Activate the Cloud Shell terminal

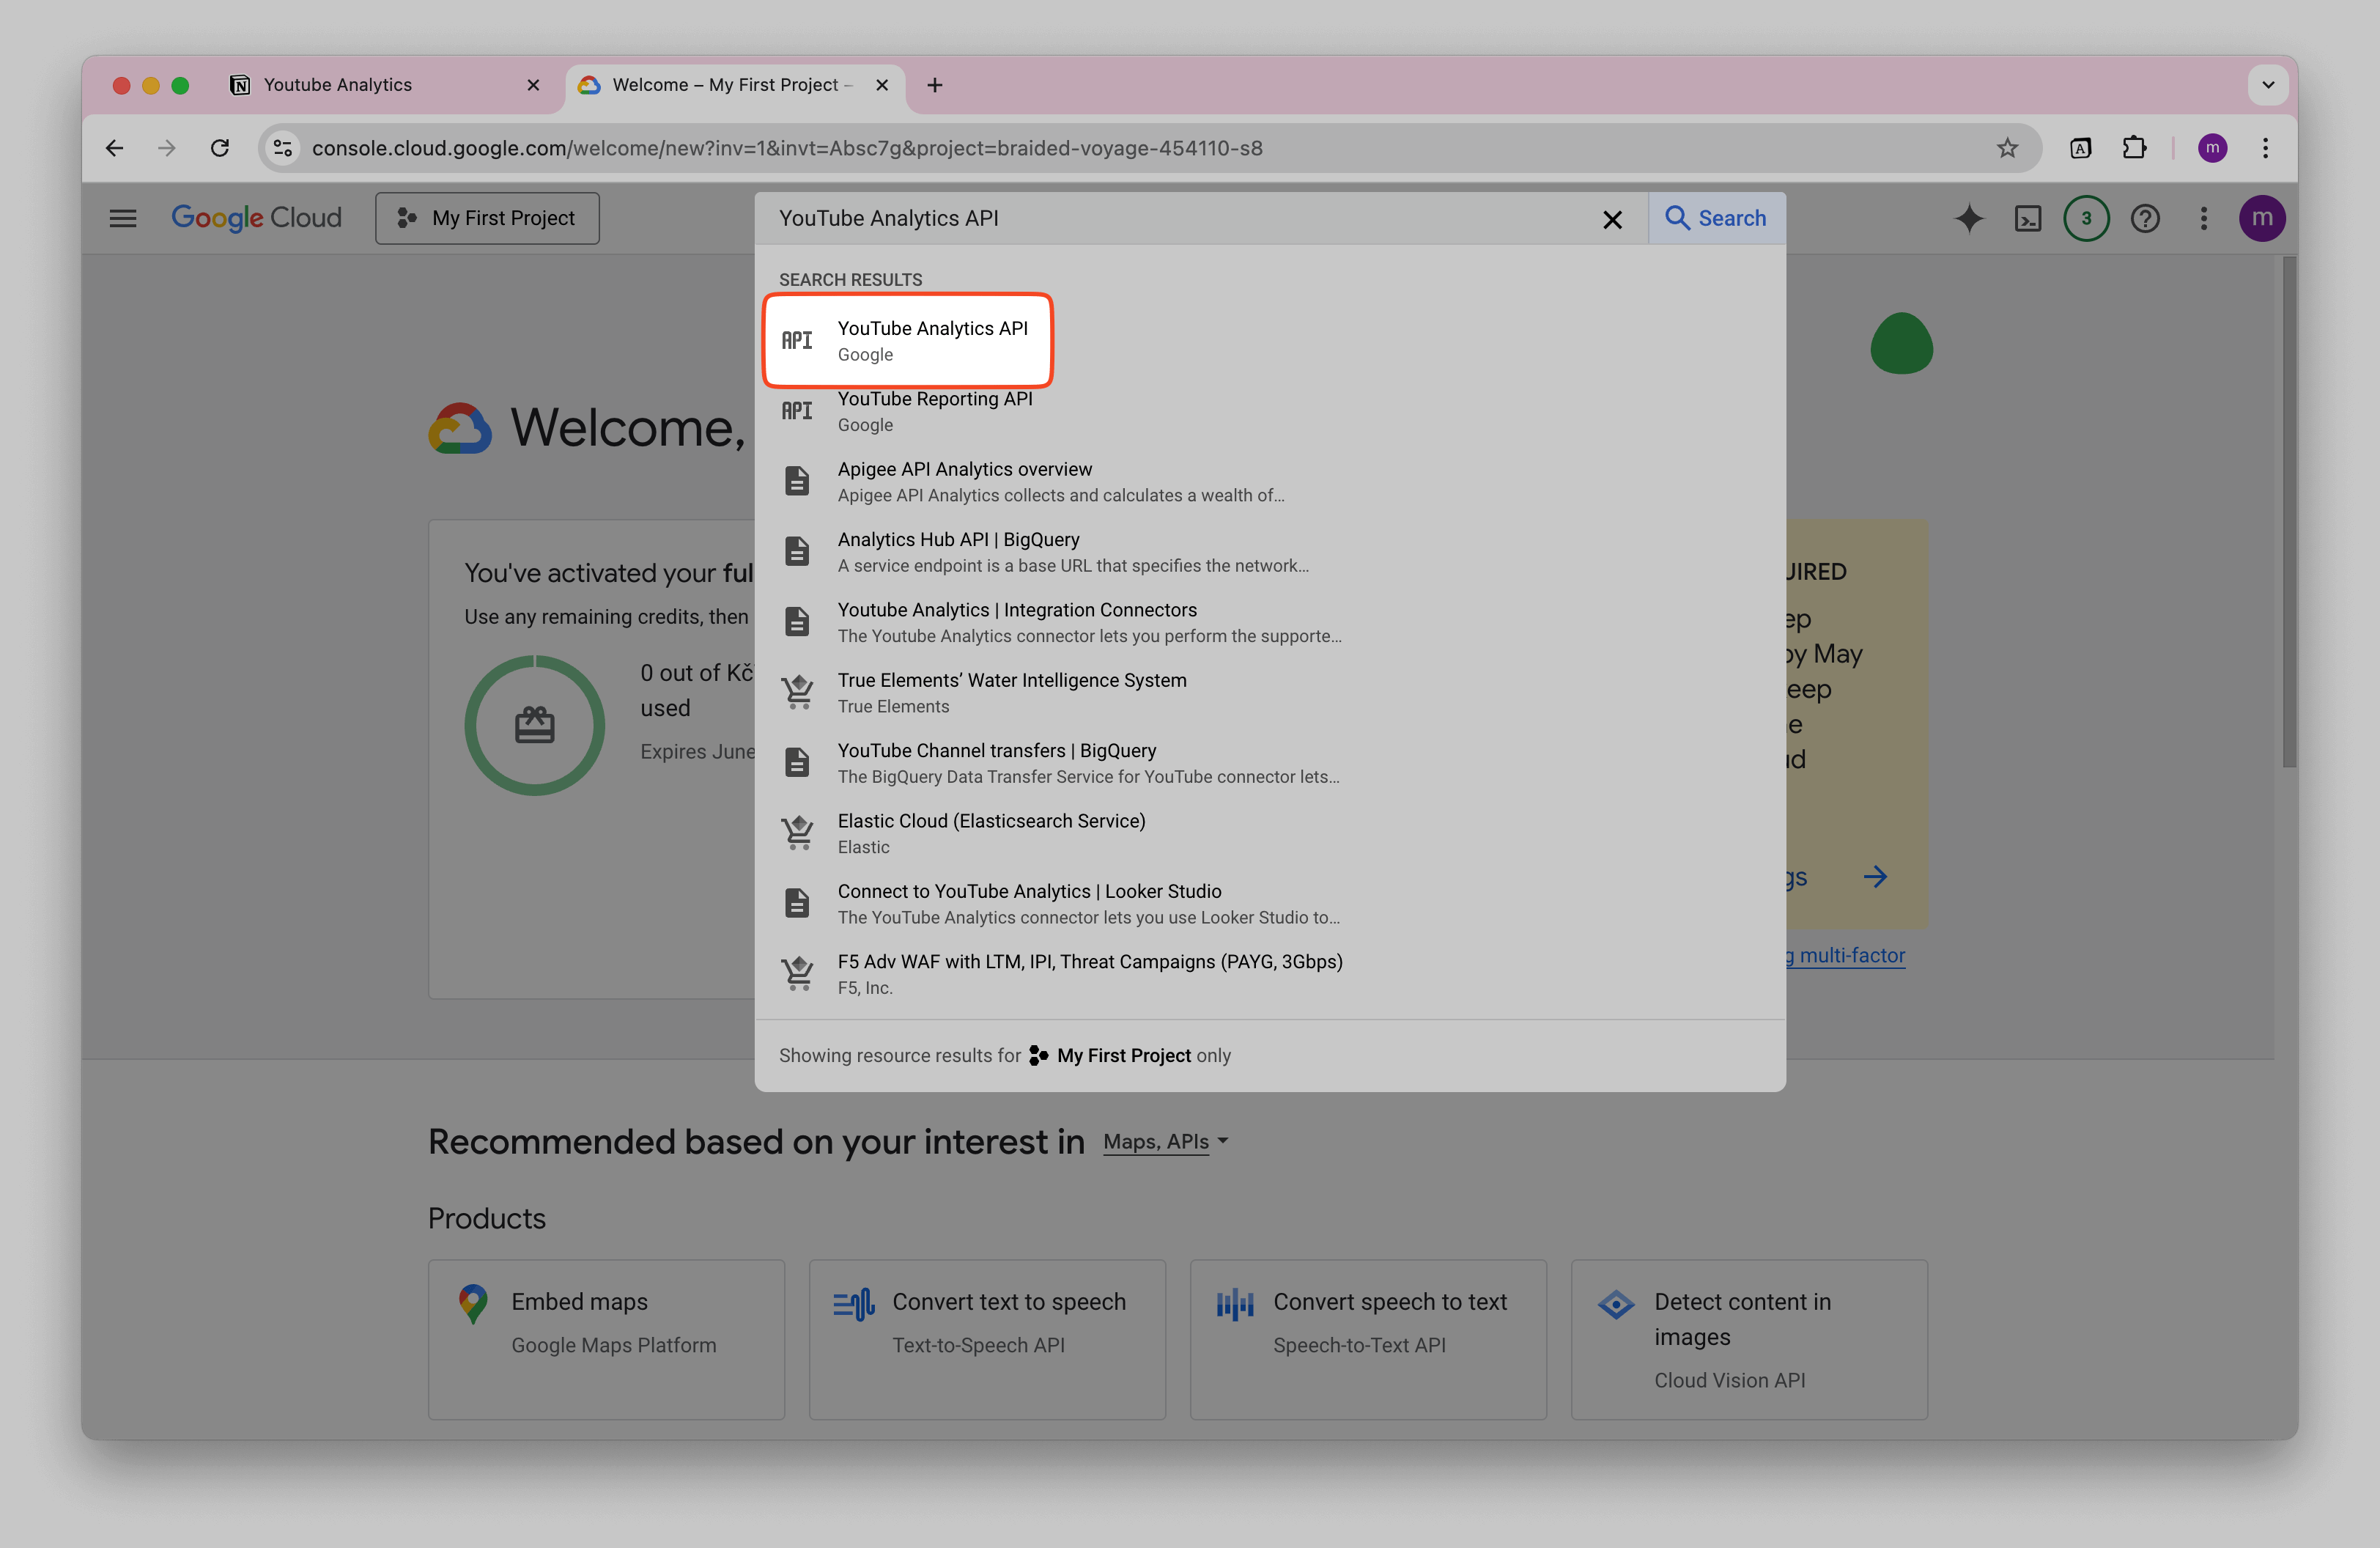(2028, 218)
